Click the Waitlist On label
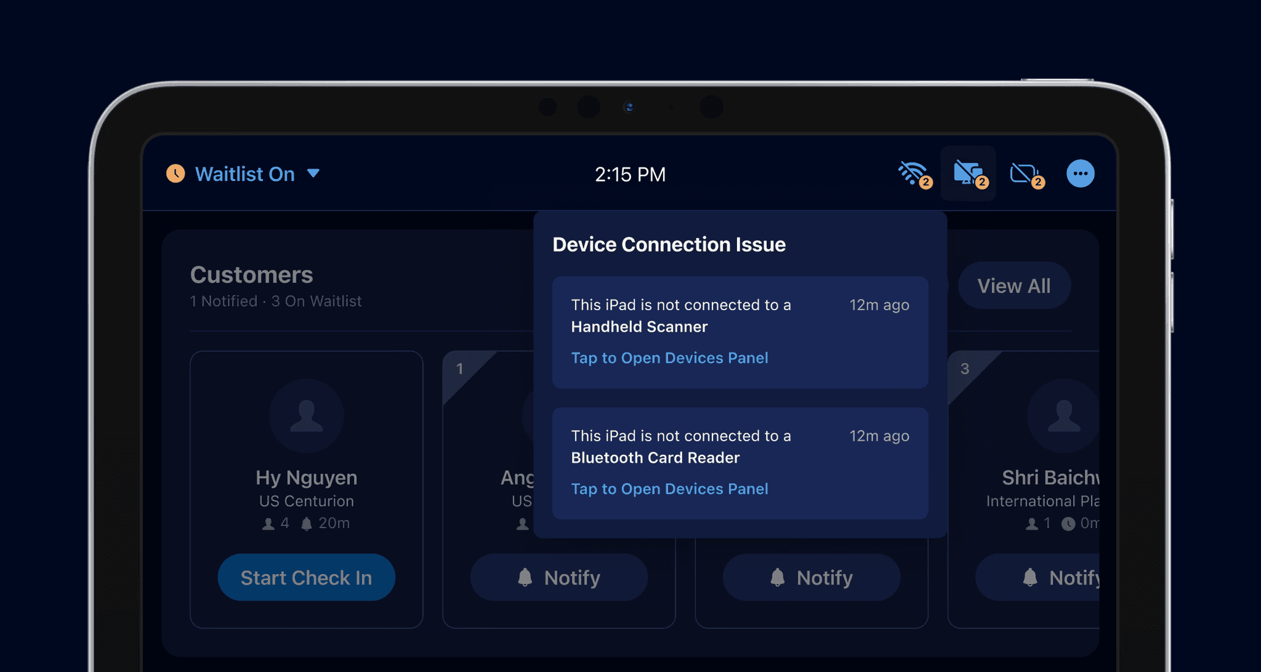Viewport: 1261px width, 672px height. tap(244, 174)
